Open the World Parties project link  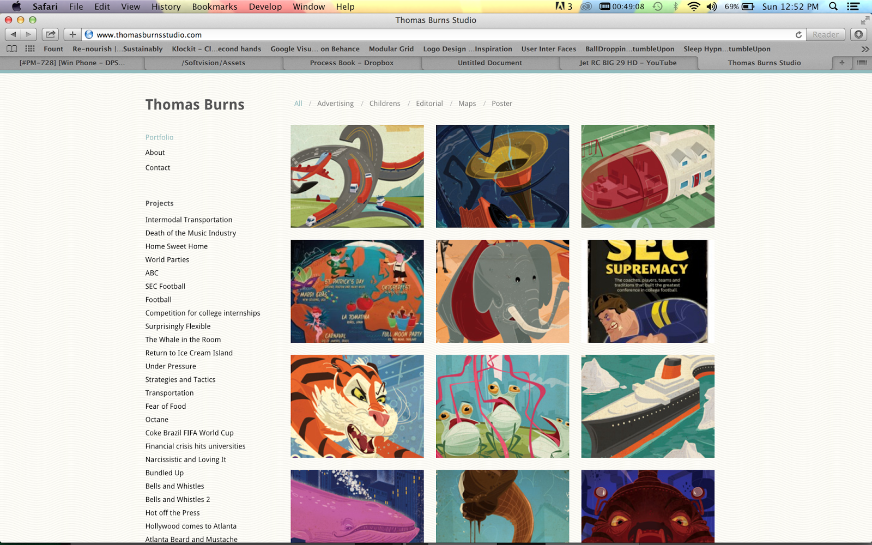click(x=167, y=260)
